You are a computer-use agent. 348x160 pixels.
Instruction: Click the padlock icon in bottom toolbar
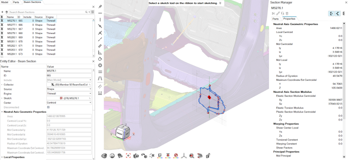(x=208, y=156)
